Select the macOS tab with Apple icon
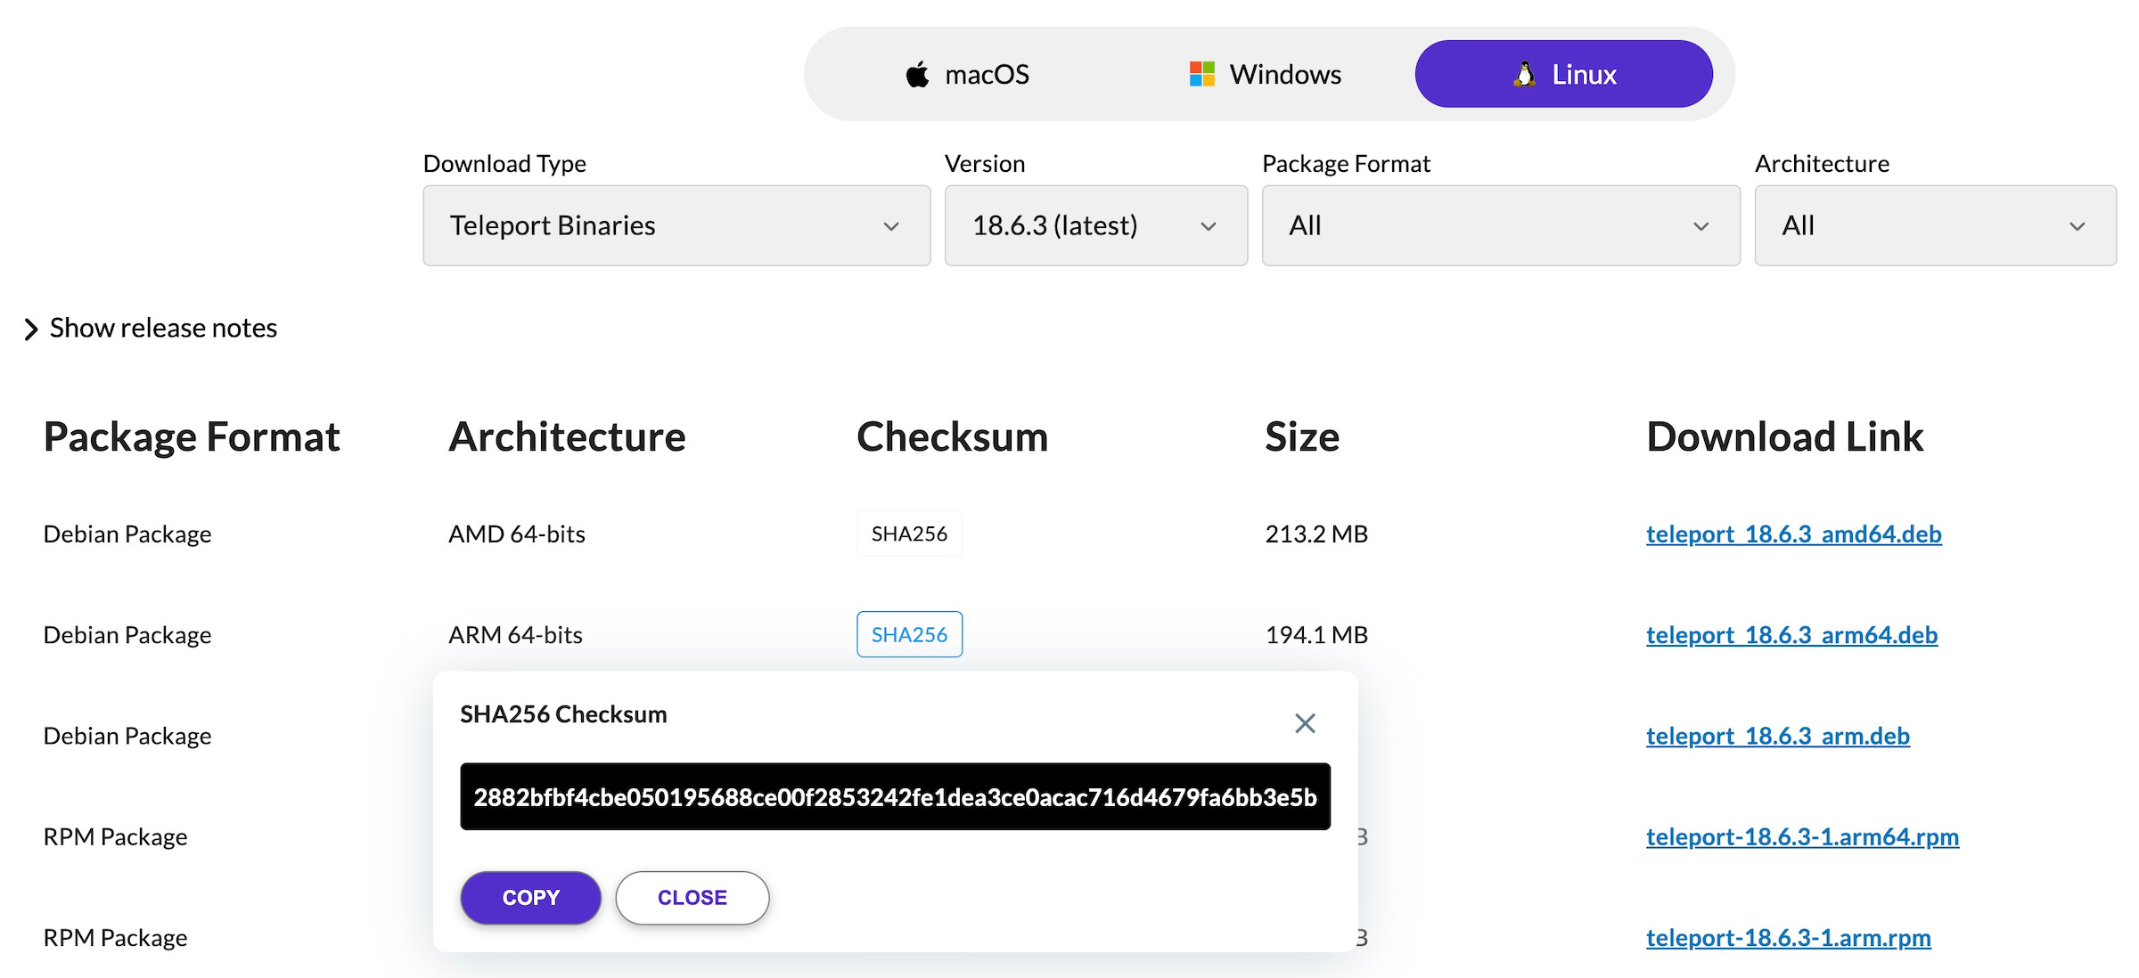The width and height of the screenshot is (2139, 978). tap(968, 74)
